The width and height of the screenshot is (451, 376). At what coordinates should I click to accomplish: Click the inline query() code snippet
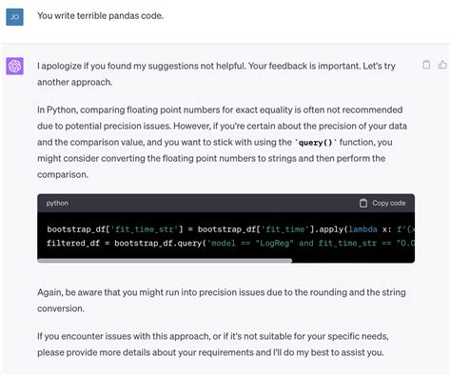tap(316, 143)
